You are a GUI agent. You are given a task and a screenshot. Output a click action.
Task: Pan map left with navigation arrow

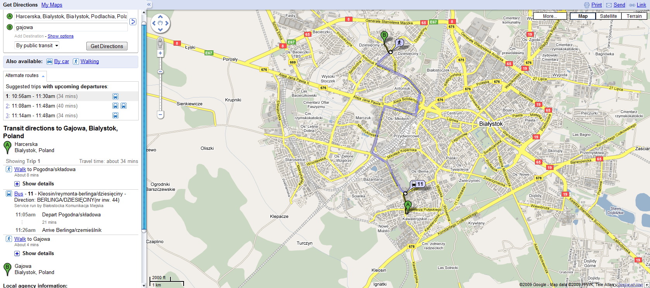[x=154, y=23]
